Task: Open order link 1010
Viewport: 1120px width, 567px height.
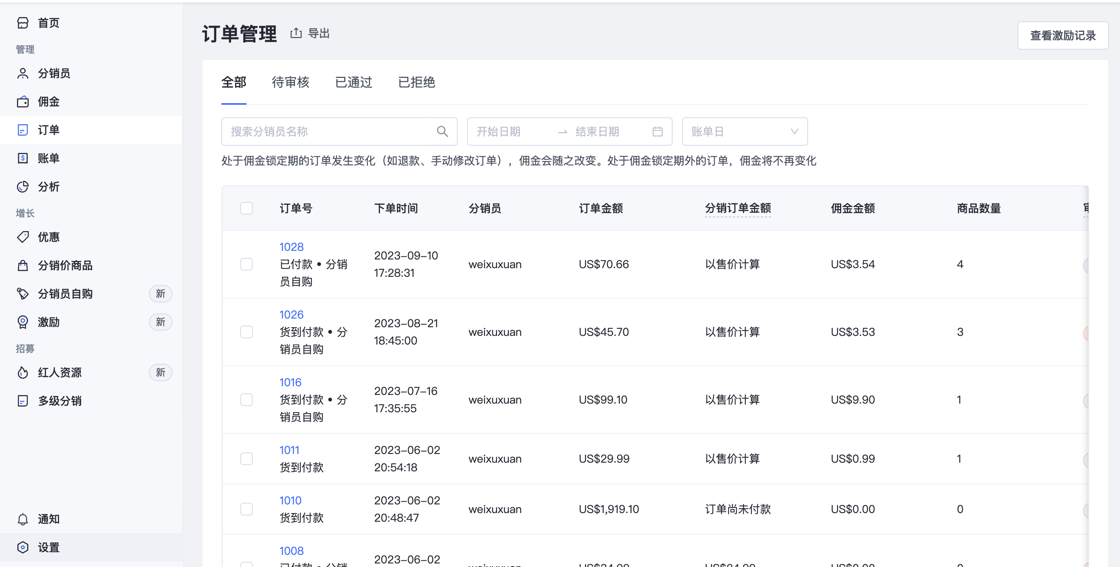Action: pyautogui.click(x=290, y=500)
